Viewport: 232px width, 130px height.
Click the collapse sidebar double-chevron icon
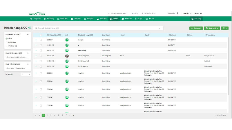[x=30, y=28]
